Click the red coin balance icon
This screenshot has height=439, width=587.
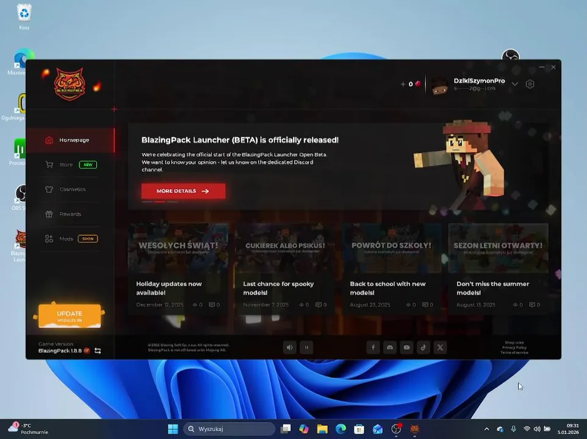pos(418,84)
